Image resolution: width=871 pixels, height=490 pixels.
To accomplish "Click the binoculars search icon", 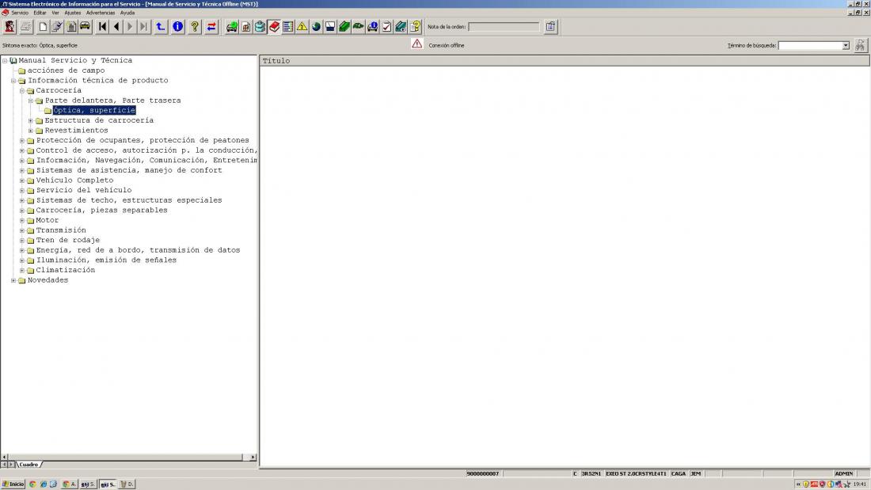I will click(x=861, y=46).
